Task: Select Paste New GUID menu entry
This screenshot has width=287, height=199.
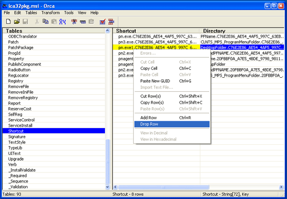Action: pos(172,81)
